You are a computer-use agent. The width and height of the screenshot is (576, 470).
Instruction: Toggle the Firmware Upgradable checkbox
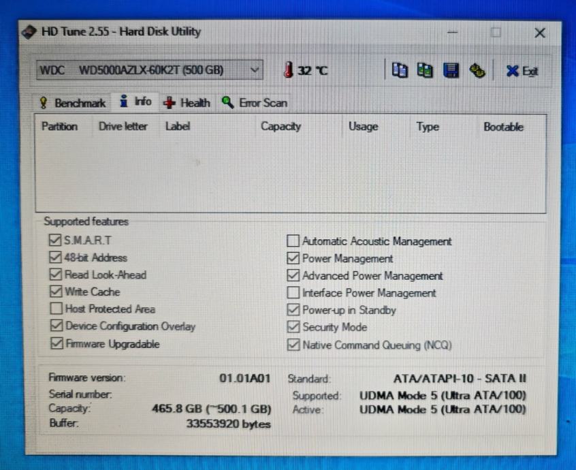point(57,343)
